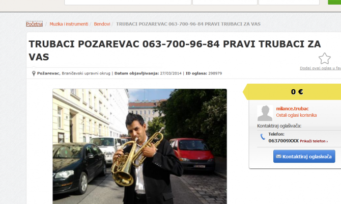Reveal number via Prikaži telefon

click(314, 141)
